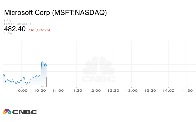Click the USD currency label
Viewport: 196px width, 122px height.
(x=7, y=21)
